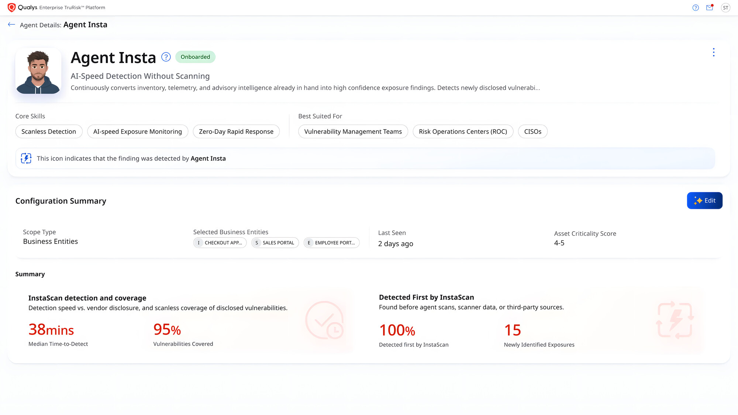Click the Onboarded status badge
Image resolution: width=738 pixels, height=415 pixels.
coord(195,57)
